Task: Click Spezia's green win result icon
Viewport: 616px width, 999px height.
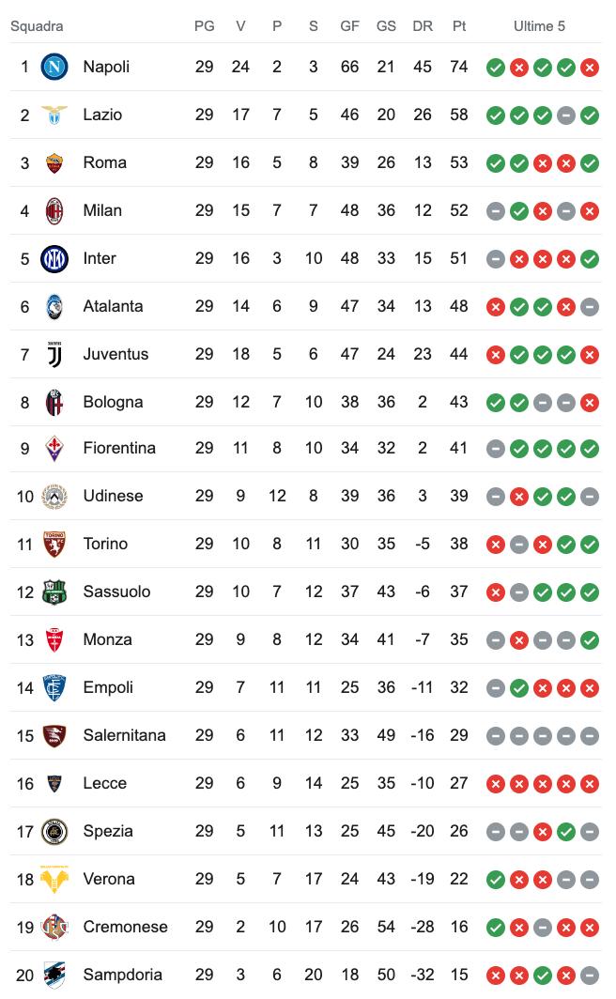Action: (566, 832)
